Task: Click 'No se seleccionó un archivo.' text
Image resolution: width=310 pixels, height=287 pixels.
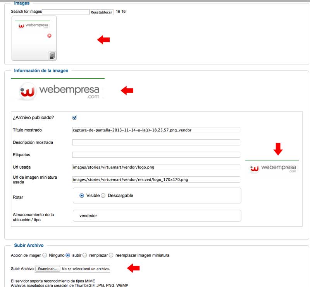Action: [x=86, y=269]
